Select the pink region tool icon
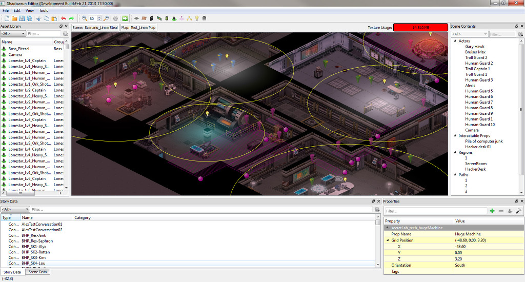This screenshot has width=525, height=282. click(x=182, y=18)
